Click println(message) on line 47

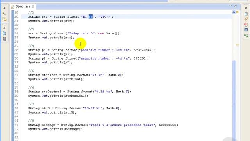pyautogui.click(x=55, y=129)
